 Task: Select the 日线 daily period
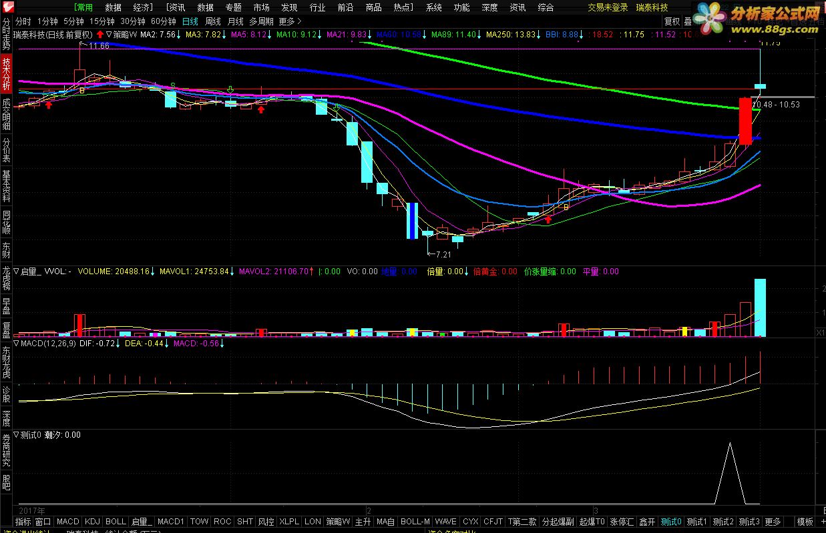190,21
